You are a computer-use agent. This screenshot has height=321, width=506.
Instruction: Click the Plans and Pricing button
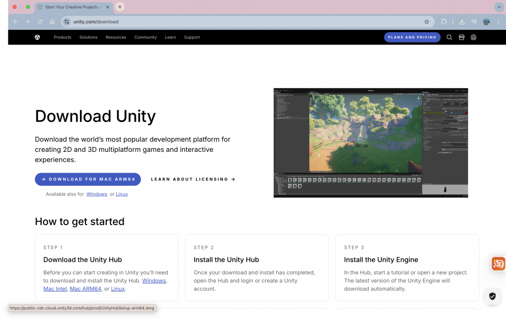pos(412,38)
